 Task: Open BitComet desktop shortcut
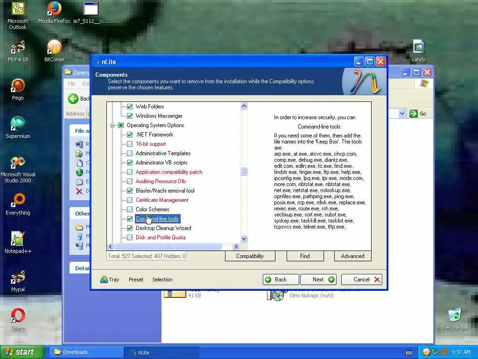(54, 51)
